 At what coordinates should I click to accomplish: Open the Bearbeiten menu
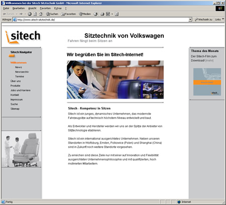[19, 8]
